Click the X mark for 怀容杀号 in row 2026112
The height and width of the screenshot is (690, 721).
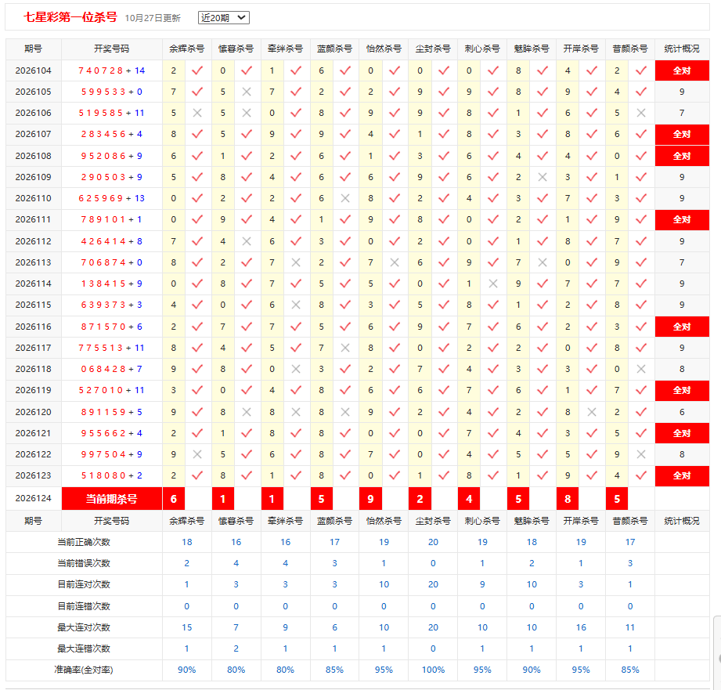pos(247,241)
